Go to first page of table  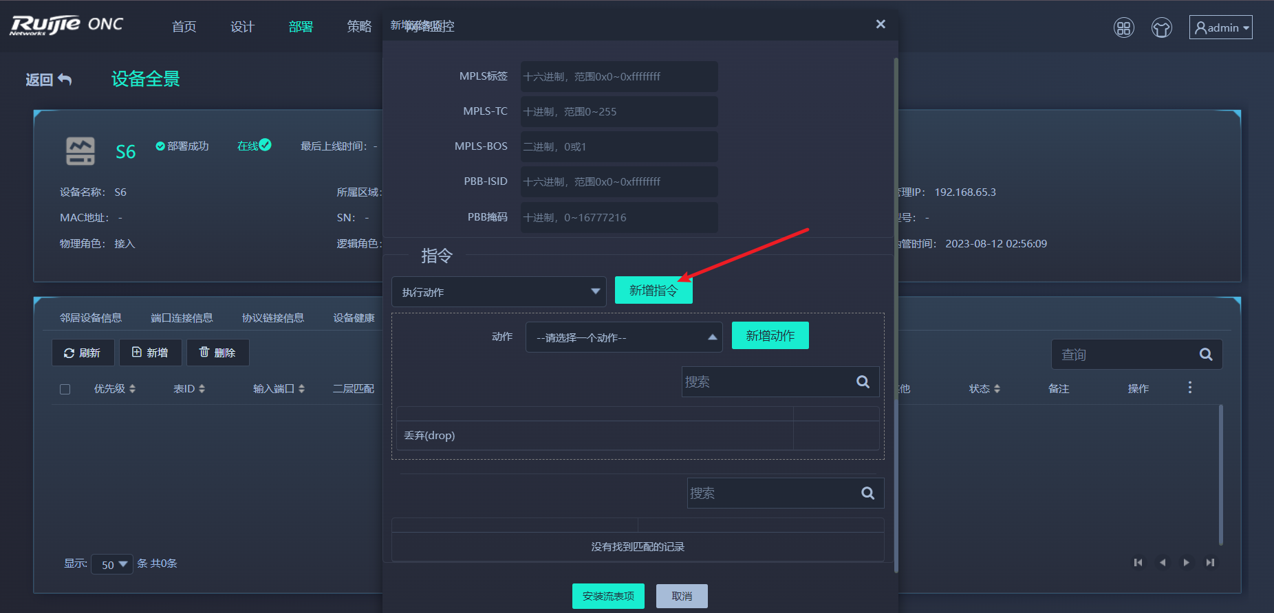pos(1138,563)
